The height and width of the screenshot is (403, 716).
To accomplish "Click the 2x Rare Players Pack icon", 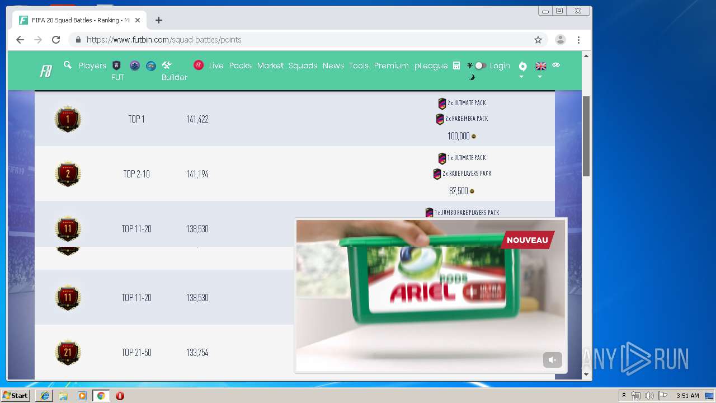I will click(437, 174).
